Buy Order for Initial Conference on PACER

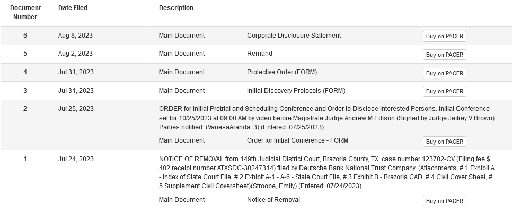[444, 142]
